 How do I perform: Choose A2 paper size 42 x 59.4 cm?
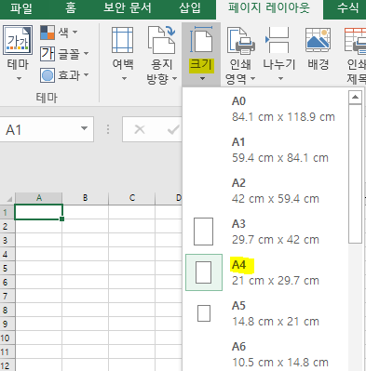click(265, 192)
